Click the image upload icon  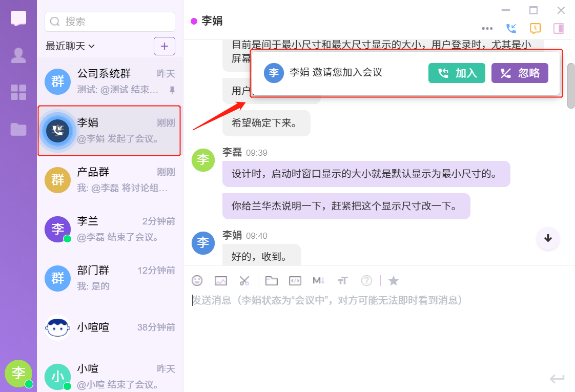pyautogui.click(x=221, y=280)
